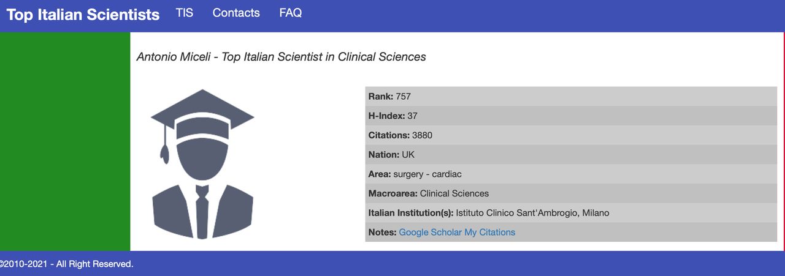This screenshot has height=276, width=785.
Task: Open the TIS menu item
Action: point(185,13)
